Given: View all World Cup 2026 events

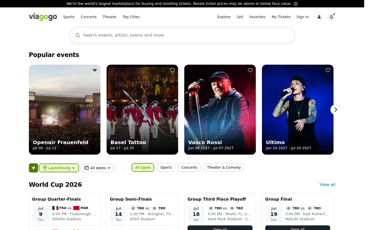Looking at the screenshot, I should 327,185.
